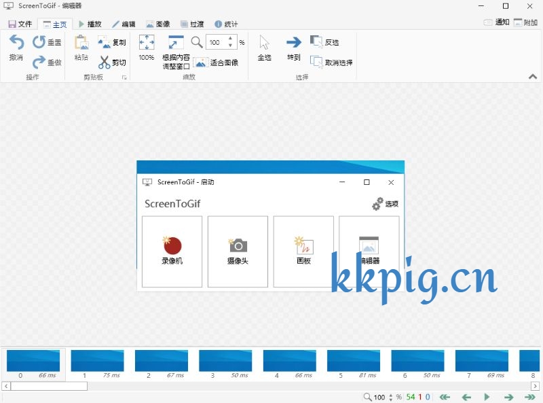This screenshot has height=403, width=543.
Task: Set zoom to 100% via ribbon button
Action: click(x=147, y=48)
